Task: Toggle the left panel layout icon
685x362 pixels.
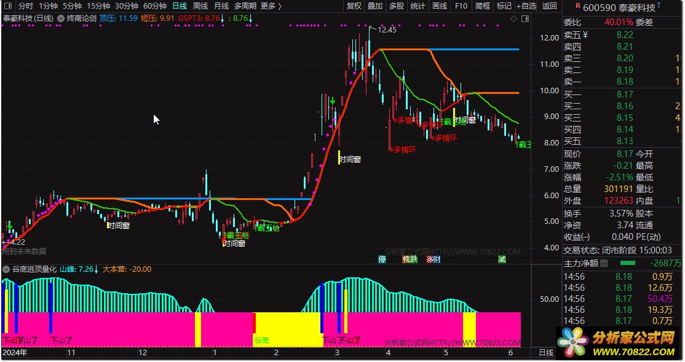Action: (x=9, y=6)
